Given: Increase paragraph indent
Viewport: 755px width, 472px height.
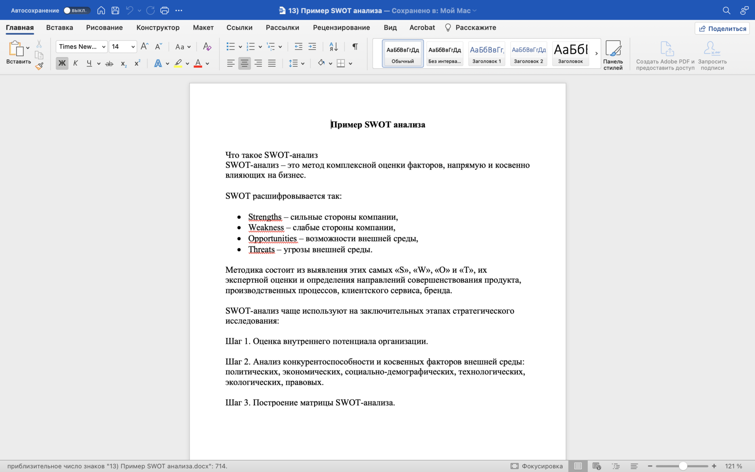Looking at the screenshot, I should [312, 46].
